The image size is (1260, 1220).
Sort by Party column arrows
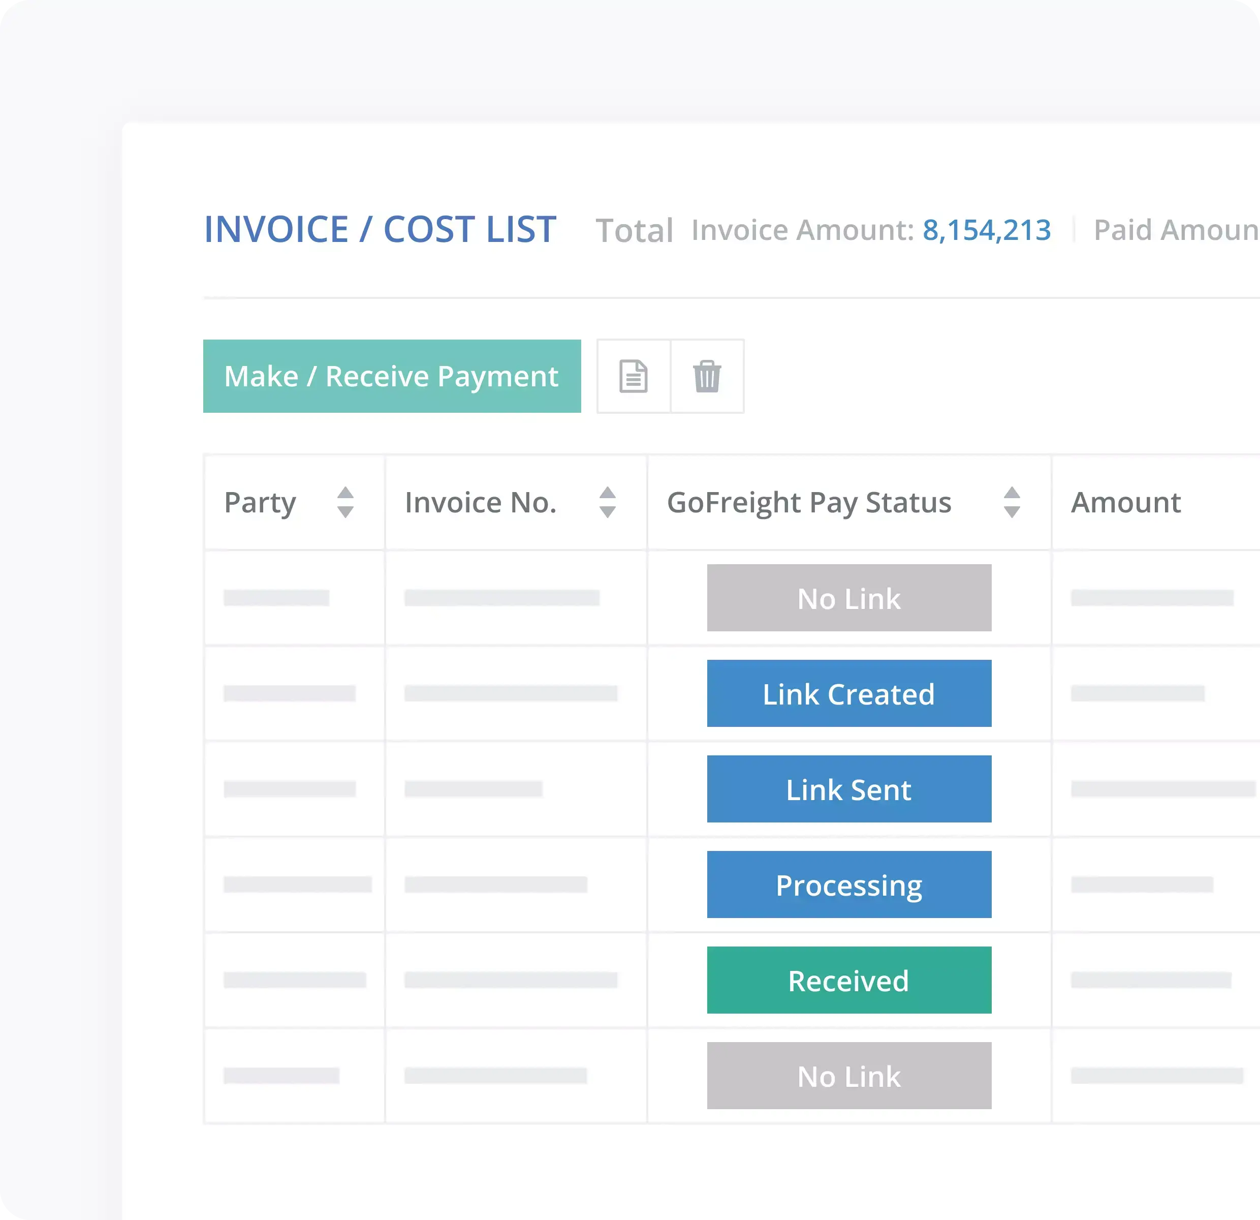[345, 502]
